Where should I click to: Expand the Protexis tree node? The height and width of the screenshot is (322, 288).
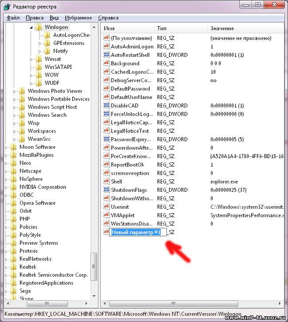(x=6, y=251)
